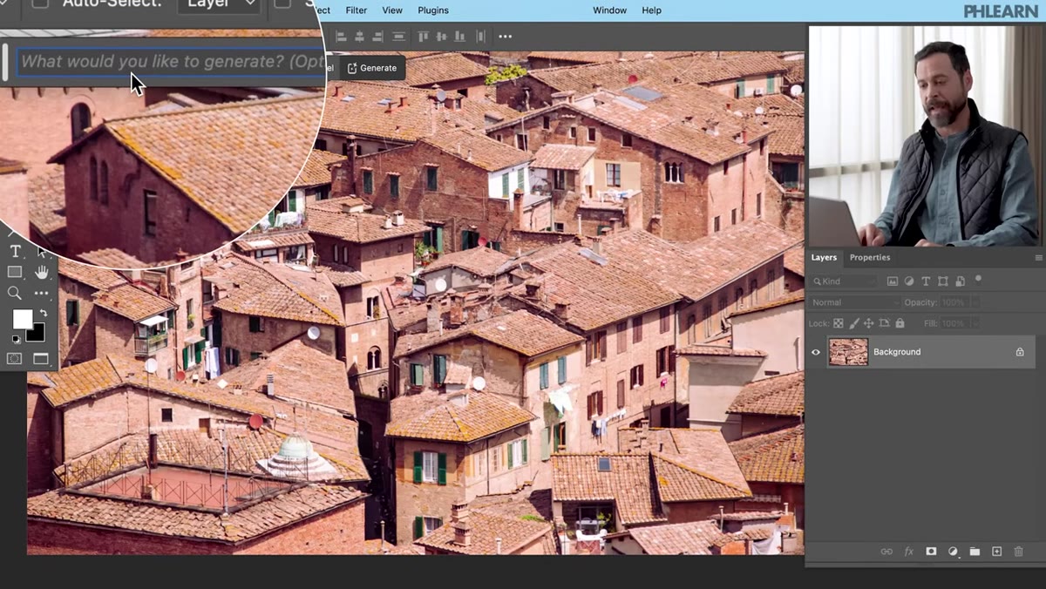Click align vertical centers icon

441,37
